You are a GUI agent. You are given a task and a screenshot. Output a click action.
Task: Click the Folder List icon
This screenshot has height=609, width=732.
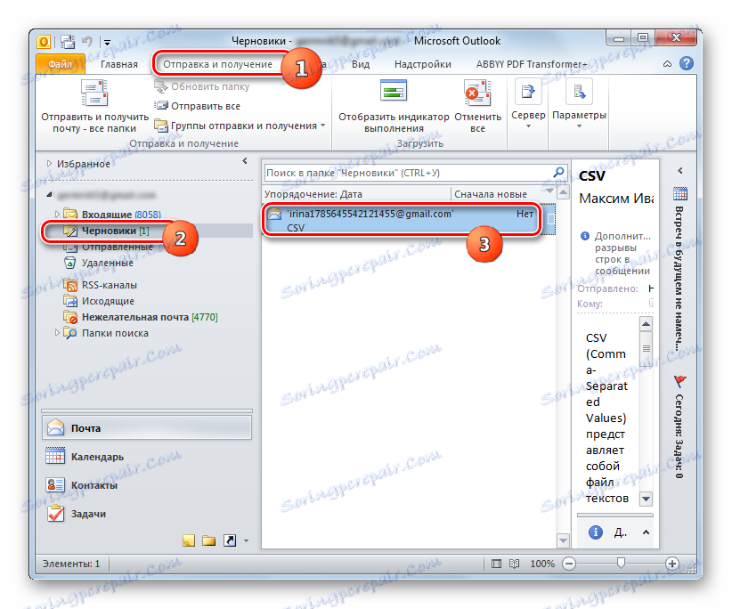point(208,540)
